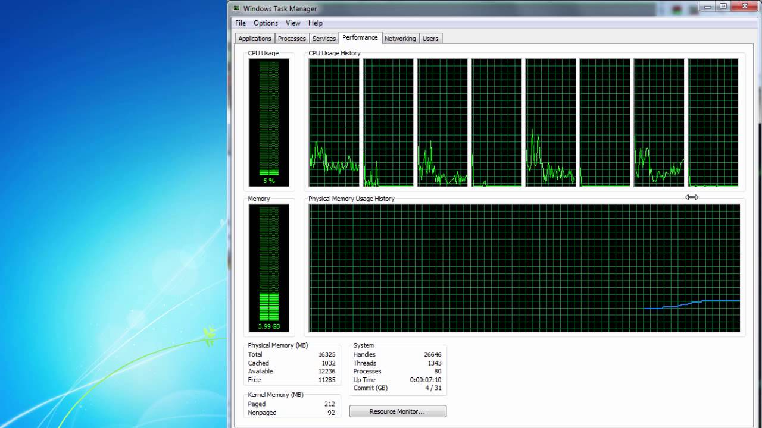Select the Performance tab
762x428 pixels.
tap(360, 37)
